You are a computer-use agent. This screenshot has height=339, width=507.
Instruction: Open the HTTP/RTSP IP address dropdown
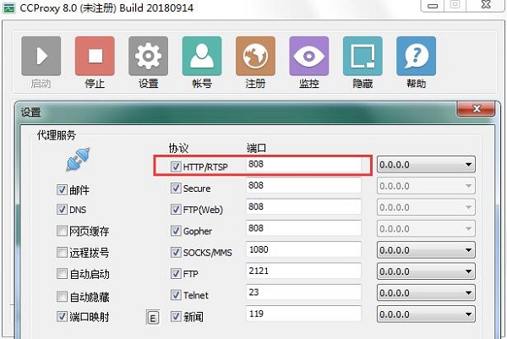coord(426,165)
